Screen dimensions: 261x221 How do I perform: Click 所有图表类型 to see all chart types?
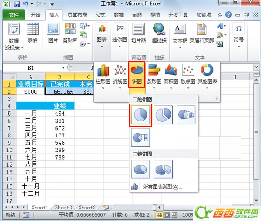click(162, 187)
